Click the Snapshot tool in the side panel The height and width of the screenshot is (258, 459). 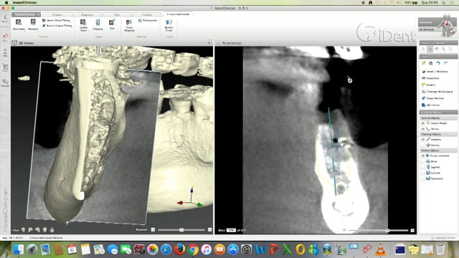[432, 78]
